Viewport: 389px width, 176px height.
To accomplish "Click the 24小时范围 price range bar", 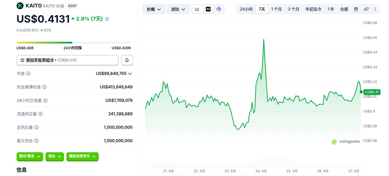I will (x=74, y=43).
